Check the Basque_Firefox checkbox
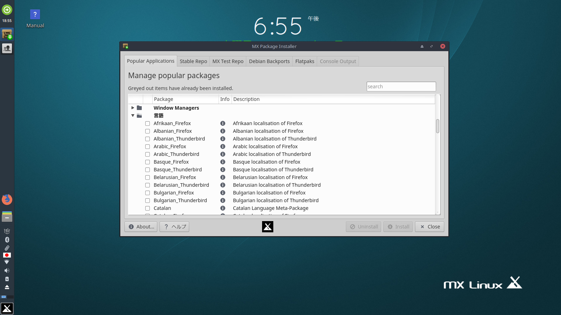 click(x=148, y=162)
